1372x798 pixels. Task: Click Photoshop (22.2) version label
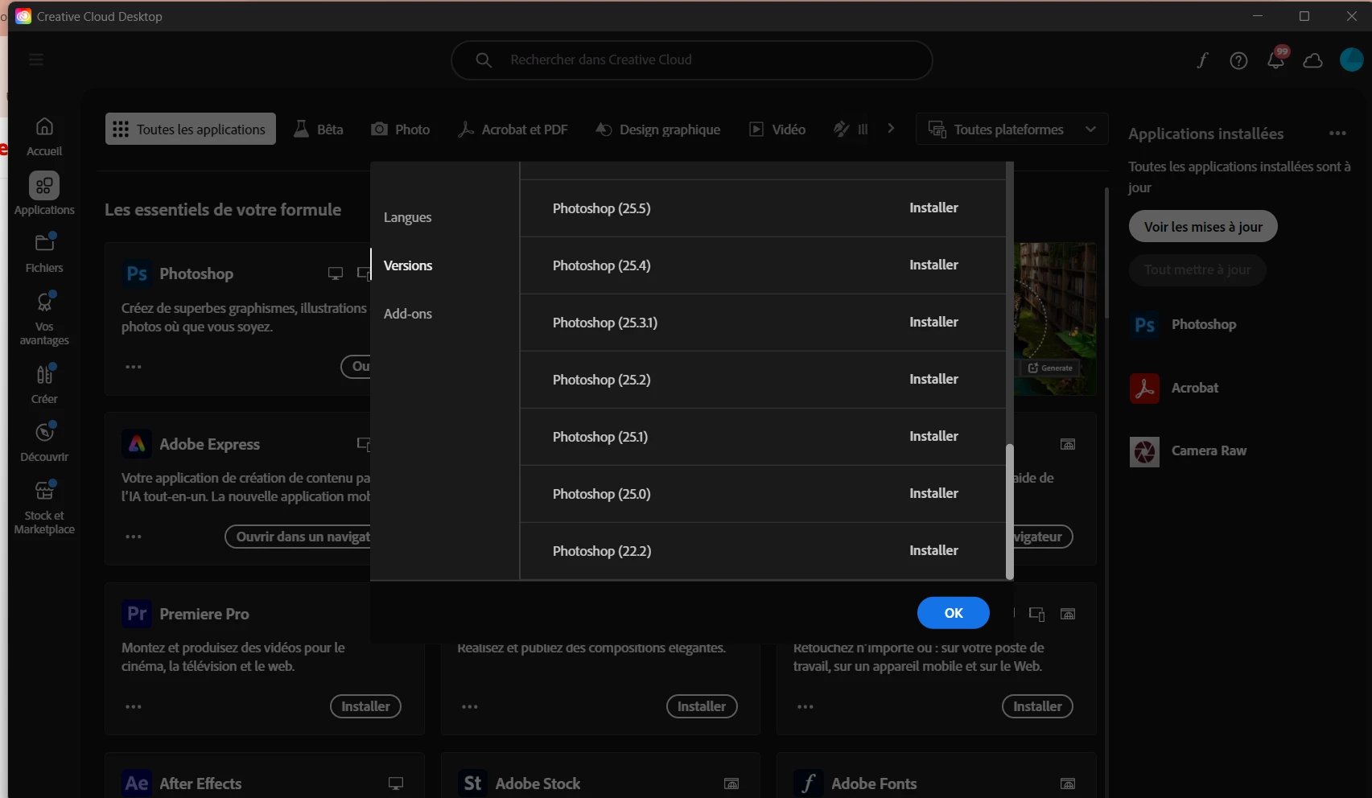pos(602,551)
